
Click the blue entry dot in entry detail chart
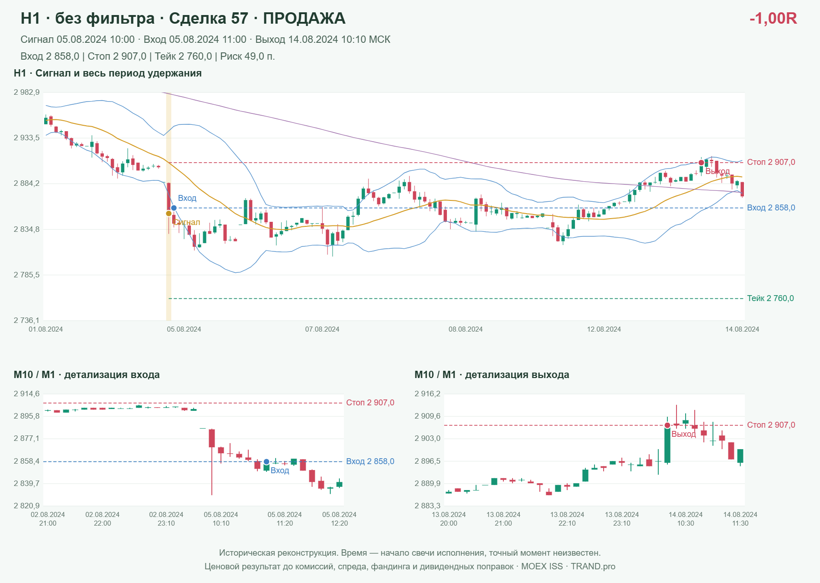[266, 462]
